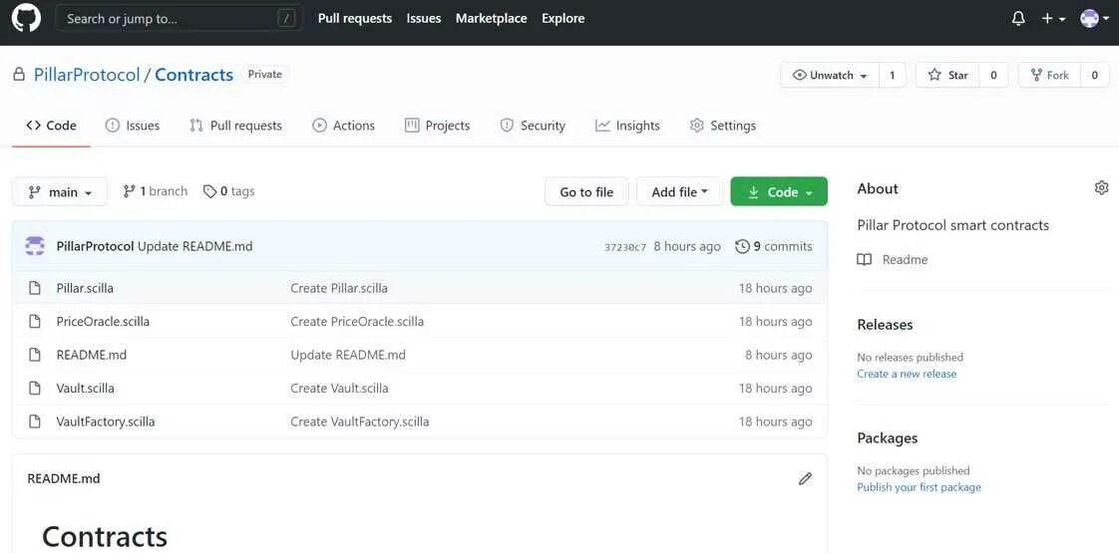The image size is (1119, 553).
Task: Open the Add file dropdown
Action: (x=679, y=191)
